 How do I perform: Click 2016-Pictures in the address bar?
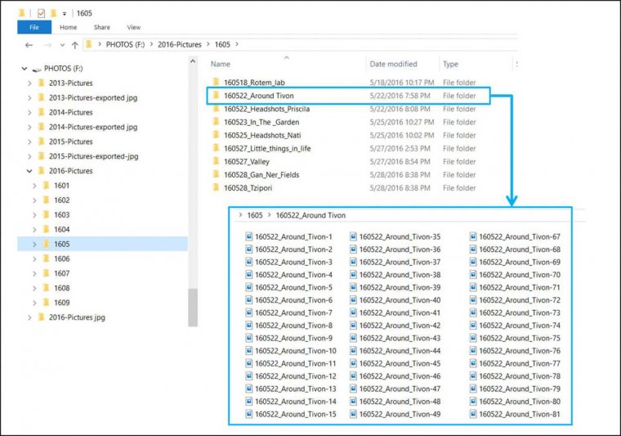[180, 44]
